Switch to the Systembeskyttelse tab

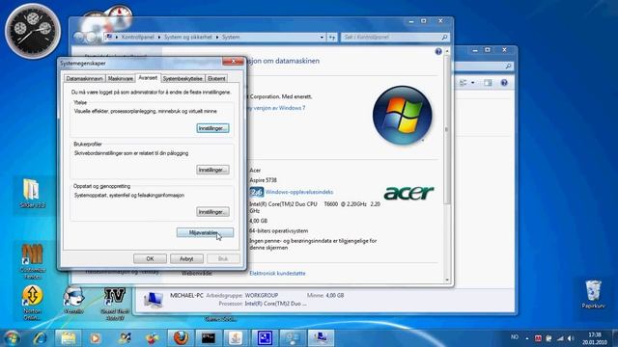pos(183,79)
